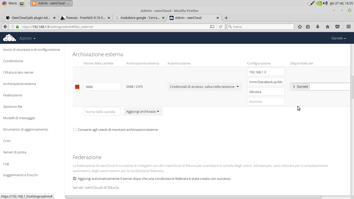
Task: Close the OwnCloud Jails plugin tab
Action: coord(54,18)
